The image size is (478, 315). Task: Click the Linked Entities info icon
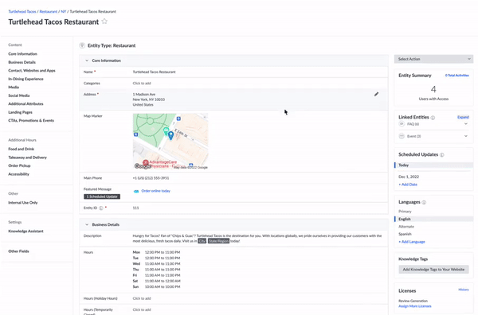[x=433, y=118]
